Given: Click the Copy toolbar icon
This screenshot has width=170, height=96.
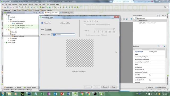Looking at the screenshot, I should tap(20, 7).
